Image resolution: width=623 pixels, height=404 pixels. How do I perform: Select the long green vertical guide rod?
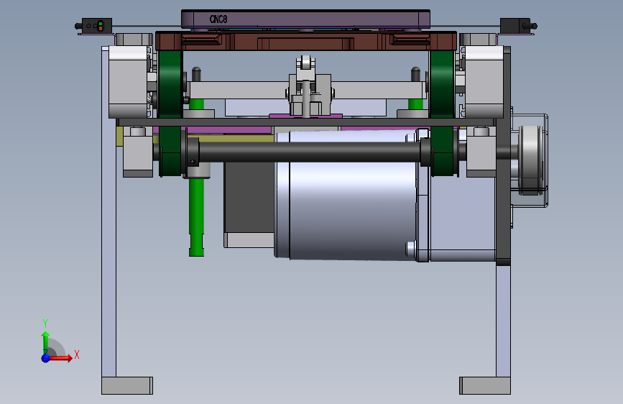[196, 216]
